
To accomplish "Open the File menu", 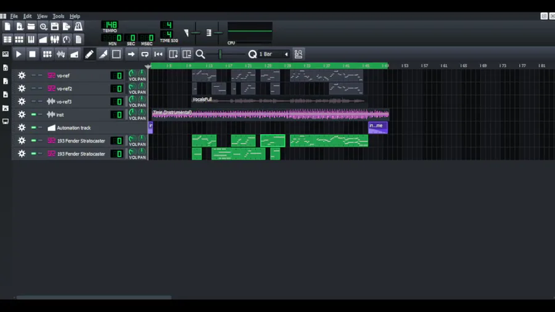I will click(14, 16).
